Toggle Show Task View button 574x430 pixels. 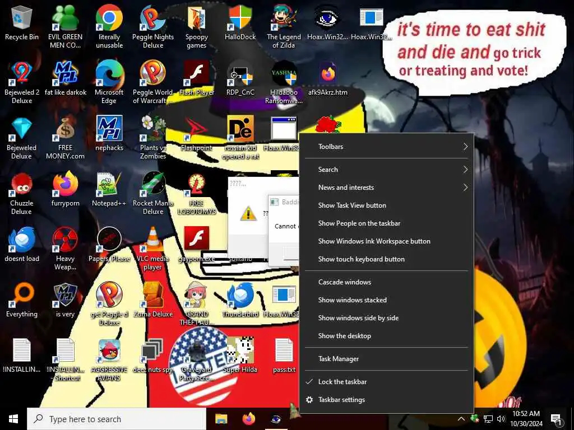(387, 205)
